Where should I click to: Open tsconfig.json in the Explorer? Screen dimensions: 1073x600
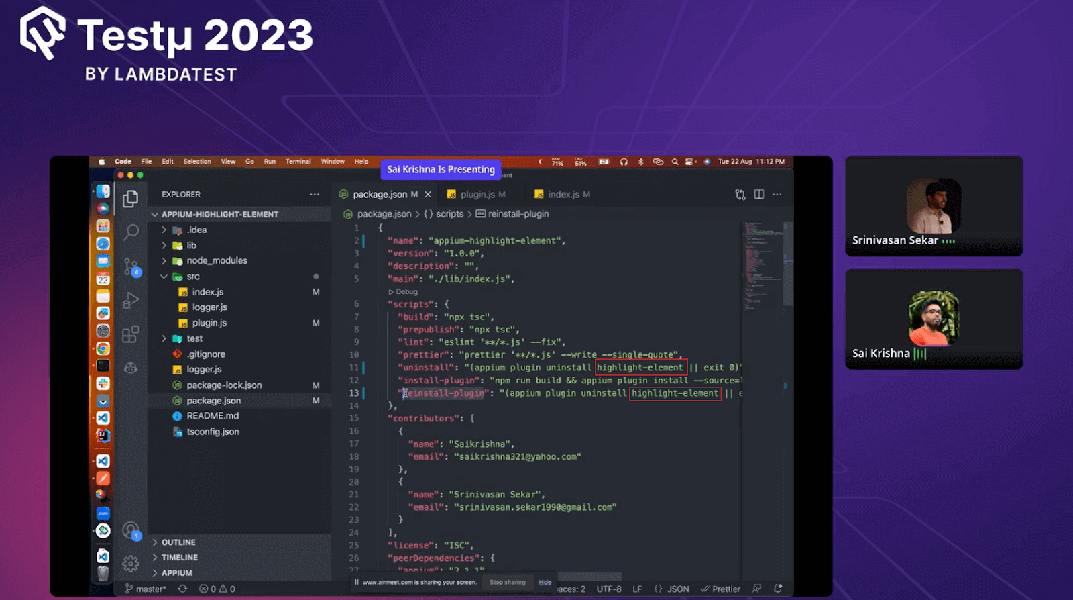coord(213,432)
